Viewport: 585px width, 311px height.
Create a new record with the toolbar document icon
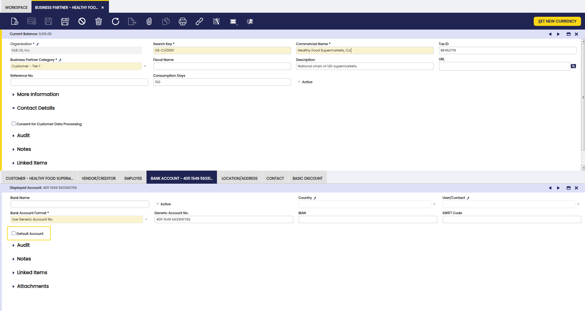(15, 21)
